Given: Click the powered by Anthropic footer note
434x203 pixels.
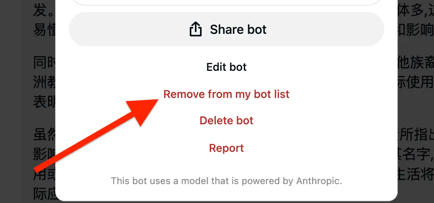Looking at the screenshot, I should coord(226,181).
